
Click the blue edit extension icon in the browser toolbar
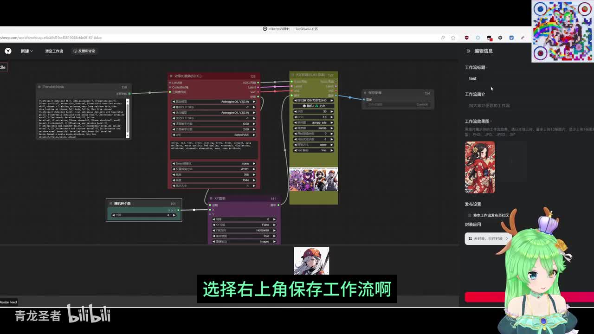coord(511,38)
